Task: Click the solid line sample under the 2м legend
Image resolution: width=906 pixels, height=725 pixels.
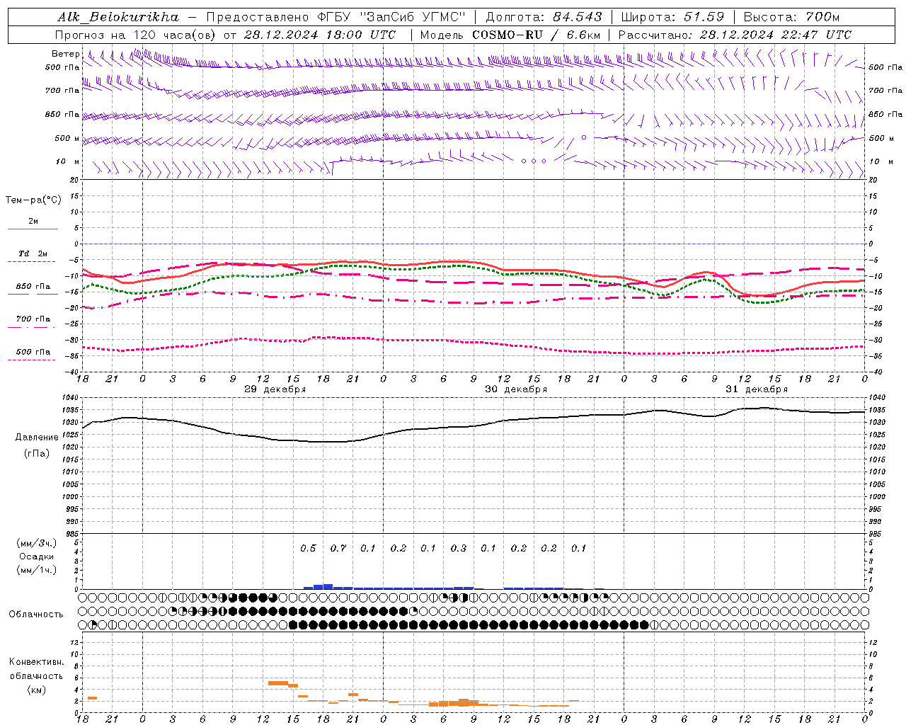Action: pos(33,229)
